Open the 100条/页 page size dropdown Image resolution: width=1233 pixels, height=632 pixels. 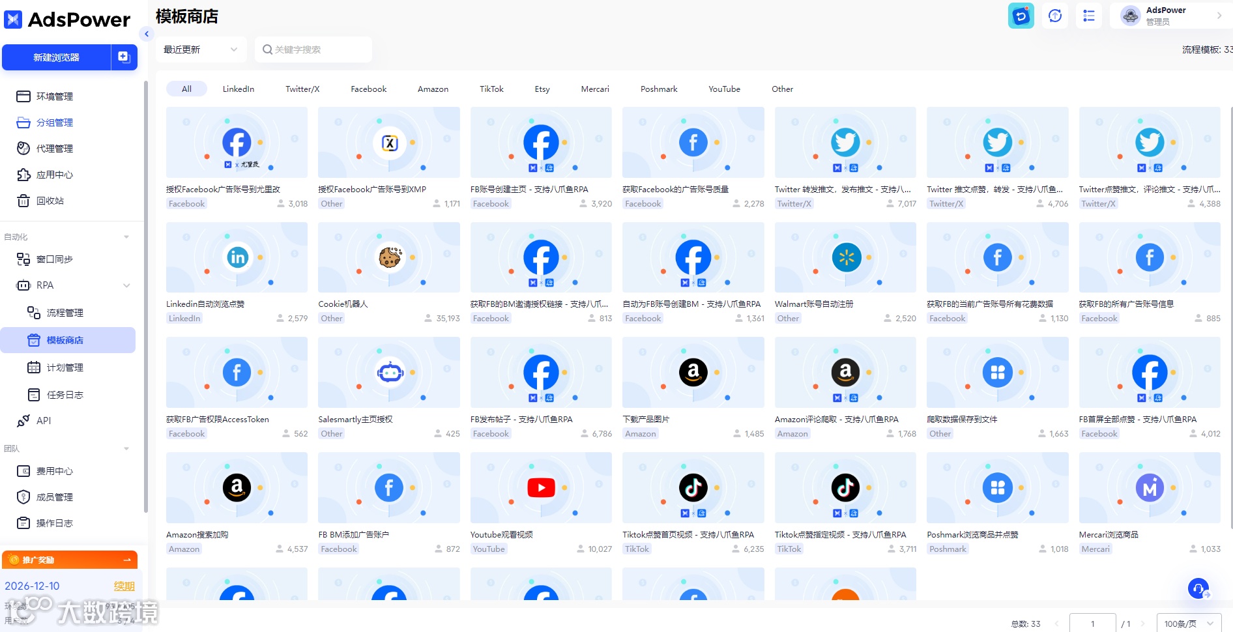(1189, 624)
